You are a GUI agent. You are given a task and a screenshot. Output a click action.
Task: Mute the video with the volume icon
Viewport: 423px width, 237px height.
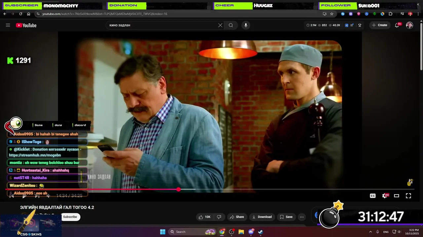tap(49, 196)
